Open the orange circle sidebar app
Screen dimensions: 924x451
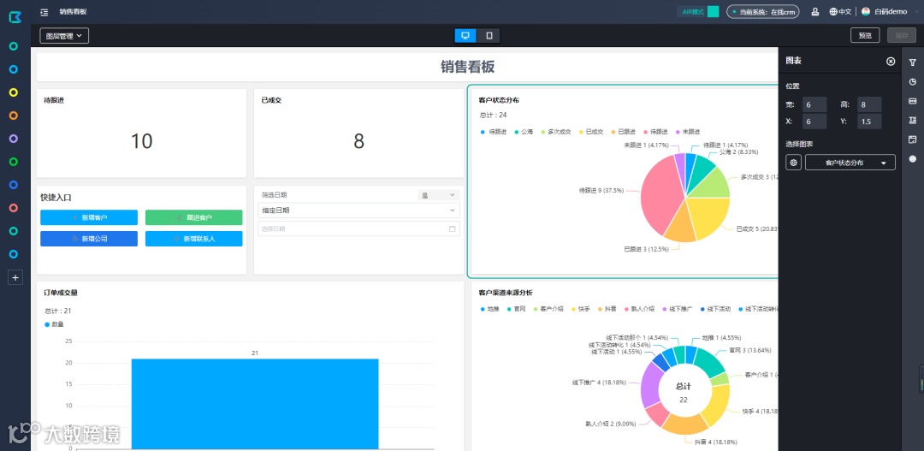(14, 116)
